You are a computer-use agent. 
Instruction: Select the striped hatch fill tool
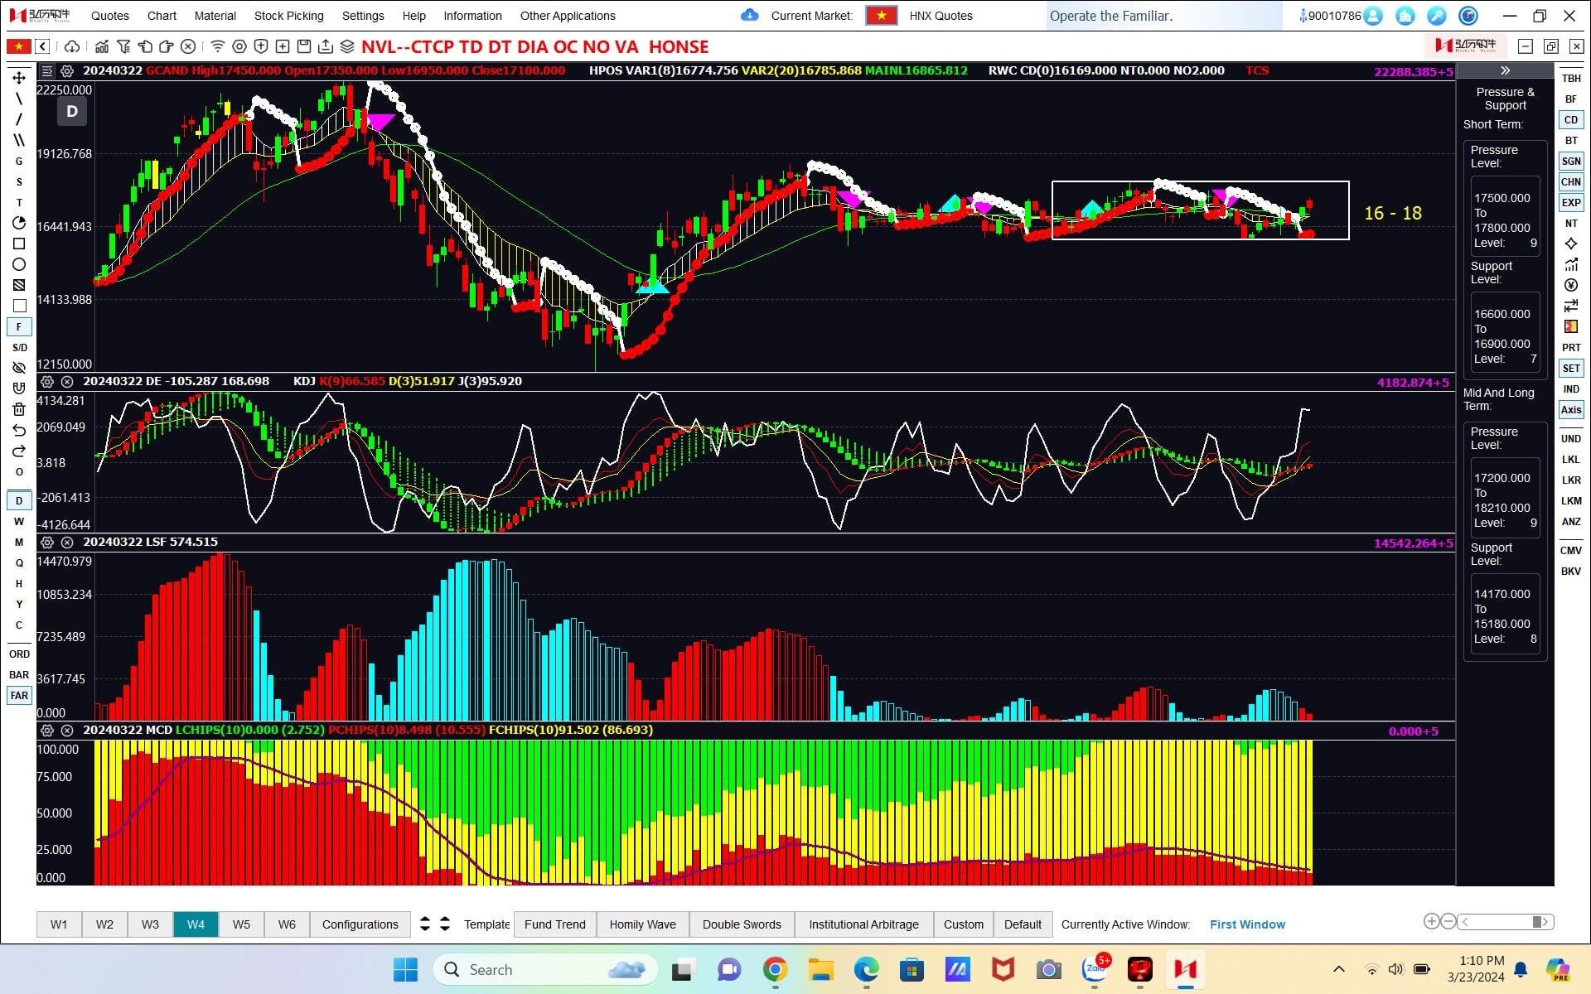tap(19, 285)
